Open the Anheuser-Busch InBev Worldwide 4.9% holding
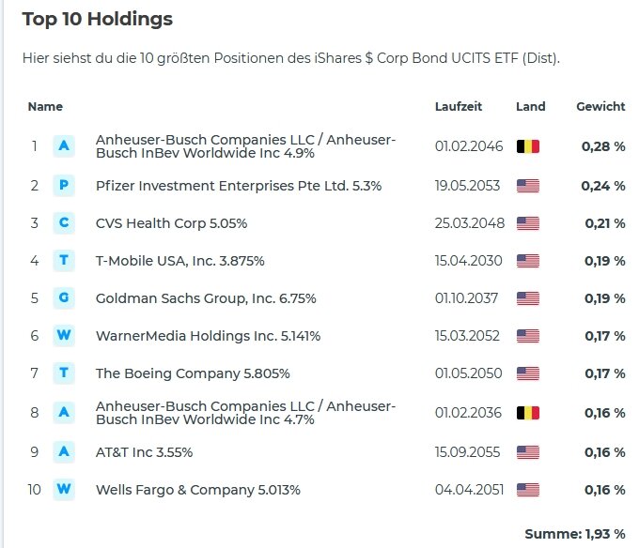Image resolution: width=639 pixels, height=548 pixels. pos(245,146)
